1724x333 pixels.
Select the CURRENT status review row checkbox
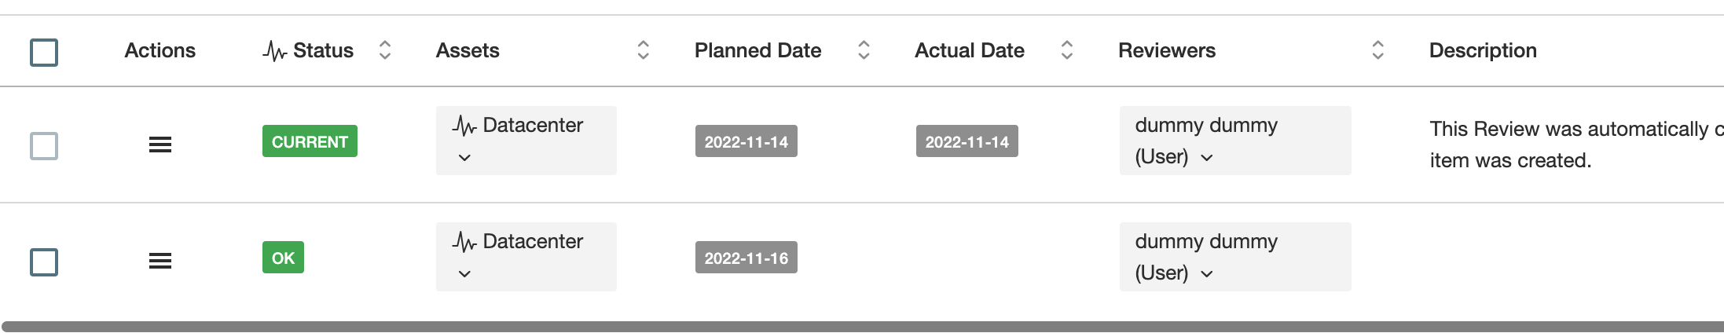tap(44, 145)
